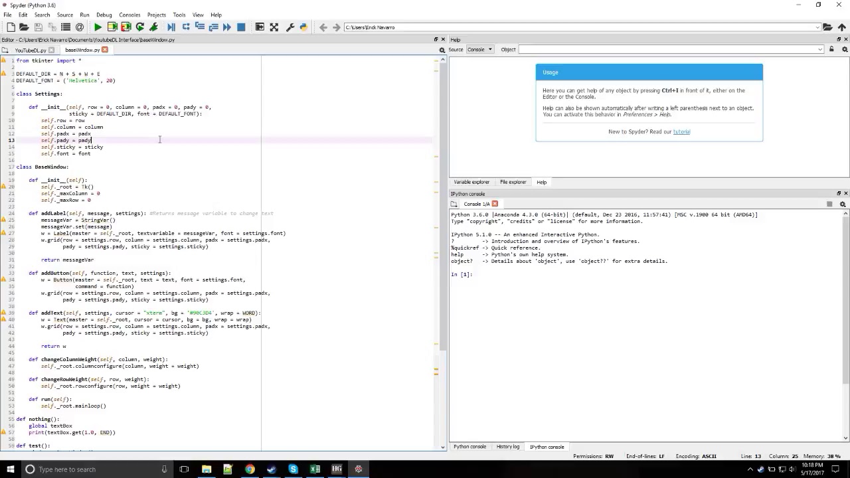Open the Chrome icon in the taskbar

pyautogui.click(x=250, y=469)
